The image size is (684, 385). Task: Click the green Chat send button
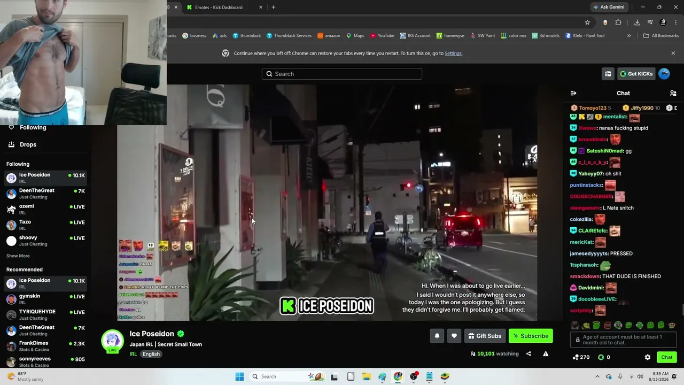pos(667,357)
